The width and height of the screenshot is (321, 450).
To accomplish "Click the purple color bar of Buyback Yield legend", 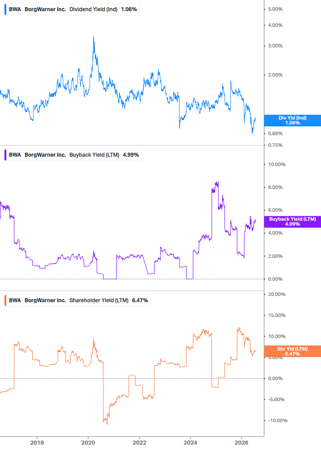I will [x=5, y=154].
